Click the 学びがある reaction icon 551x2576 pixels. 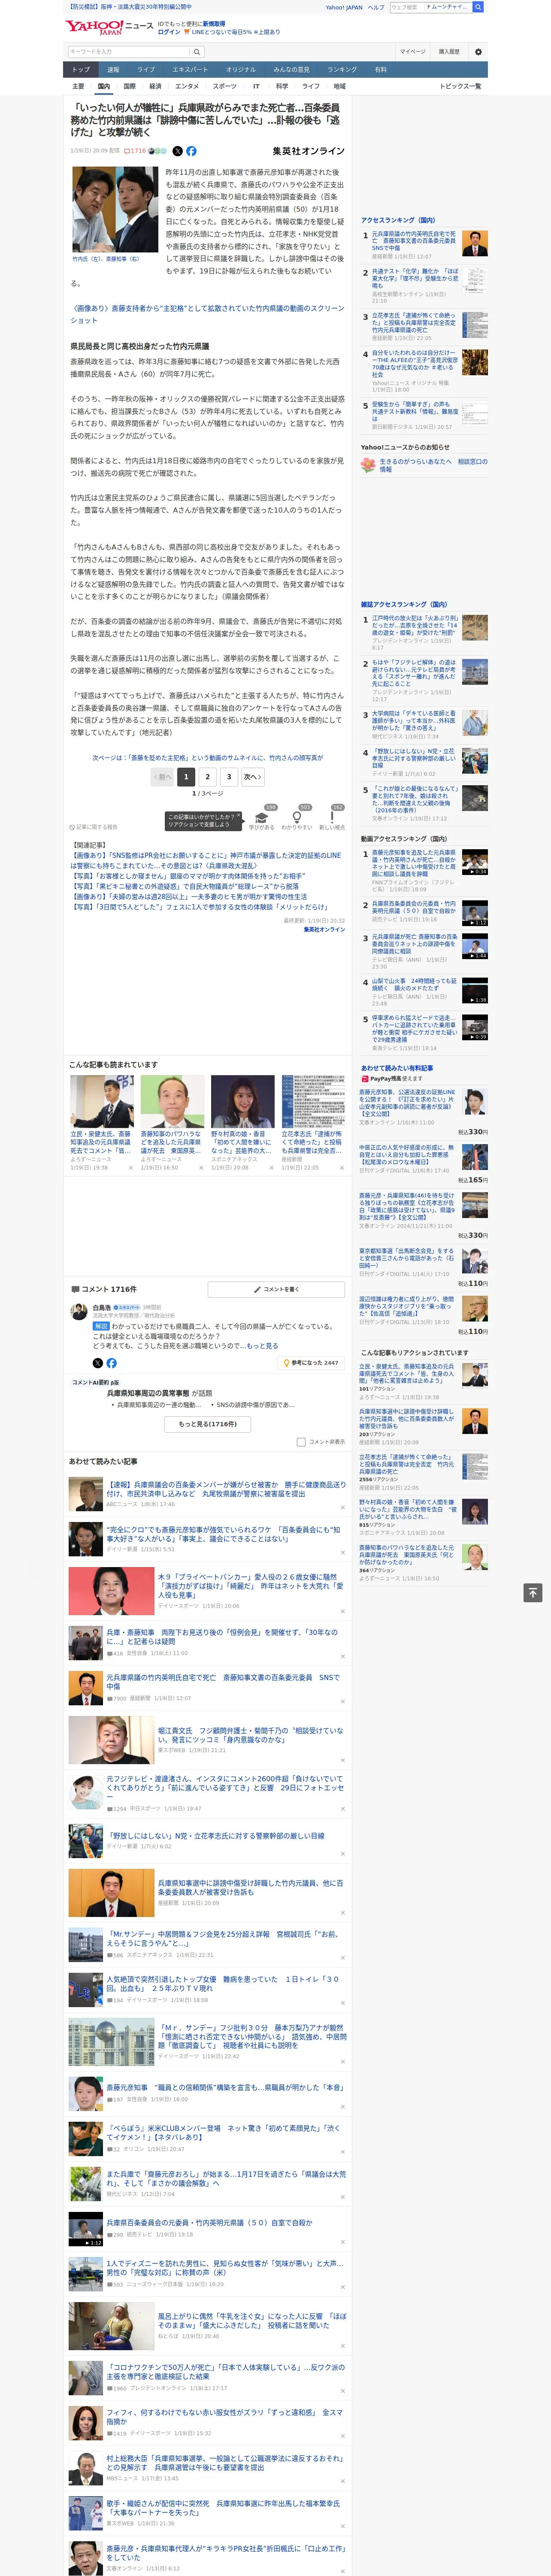coord(262,816)
